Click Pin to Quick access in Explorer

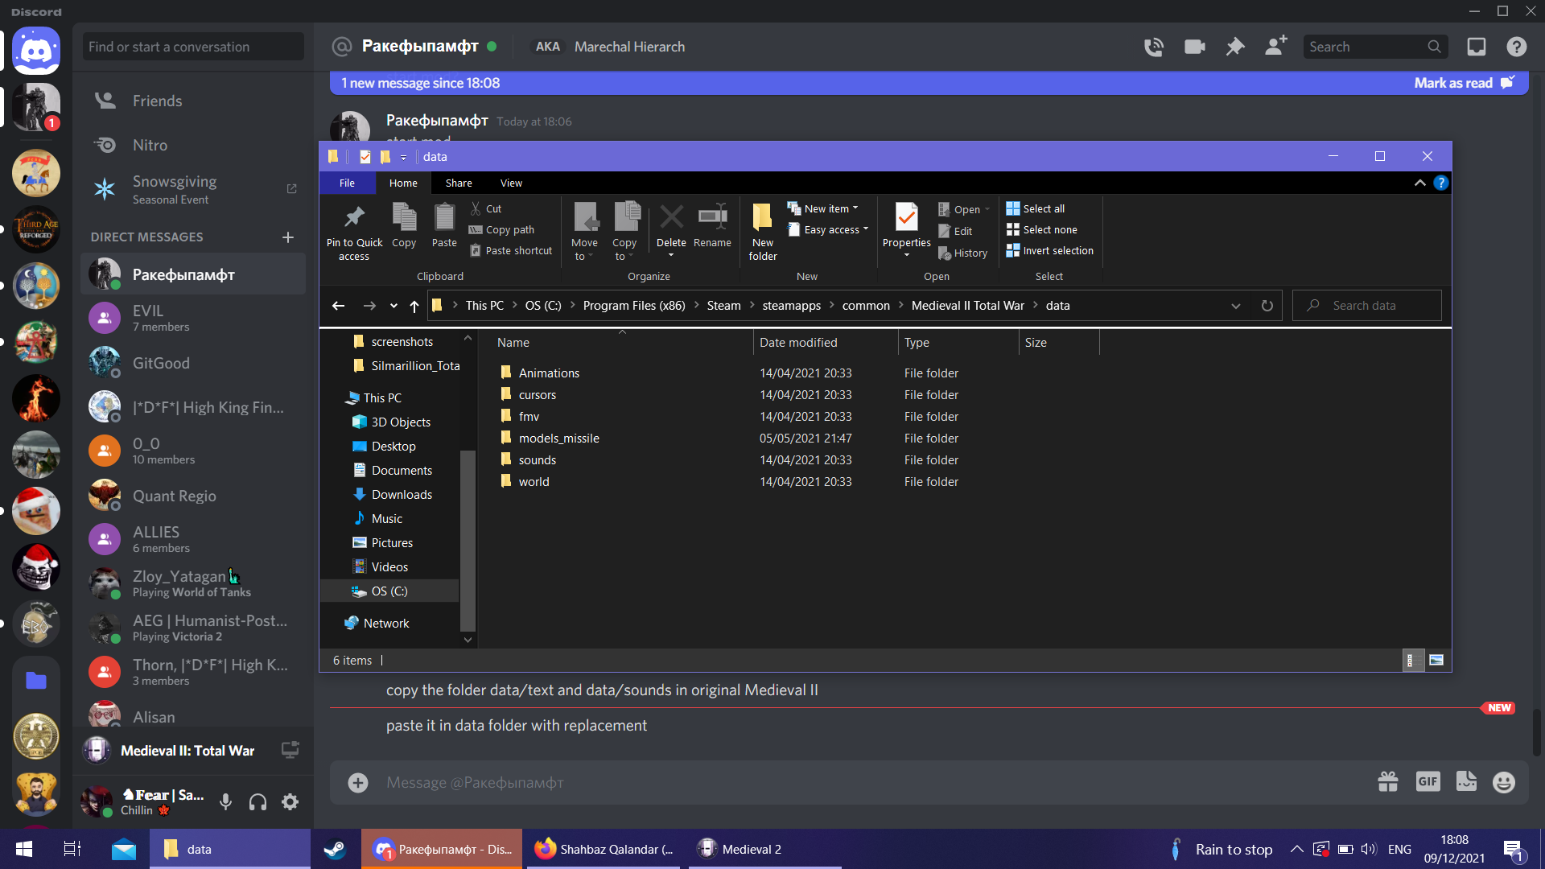(354, 233)
